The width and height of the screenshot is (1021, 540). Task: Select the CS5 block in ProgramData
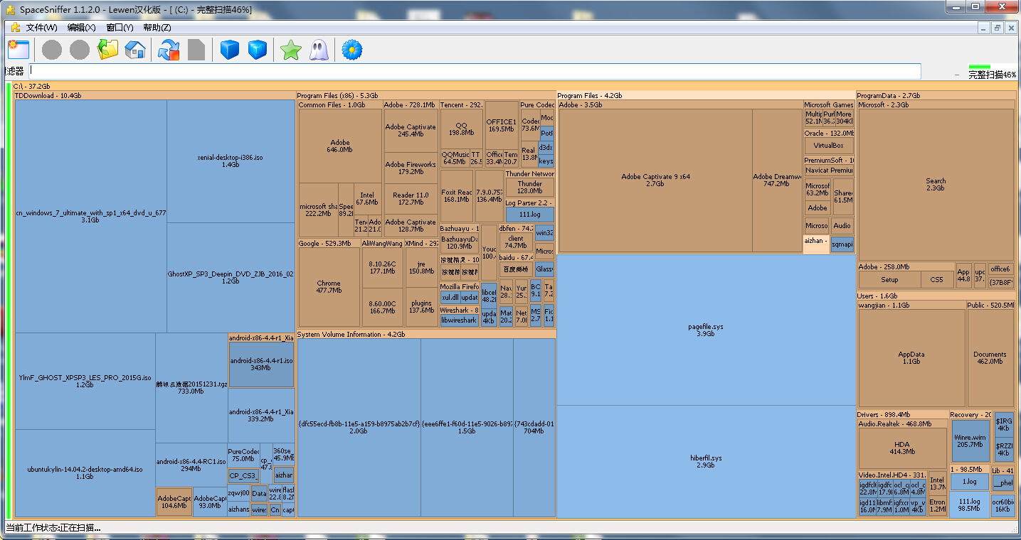pos(937,280)
